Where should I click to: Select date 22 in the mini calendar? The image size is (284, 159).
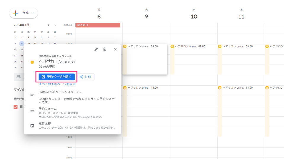15,56
